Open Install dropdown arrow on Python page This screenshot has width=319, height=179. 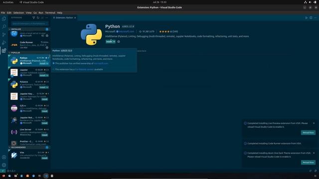(x=114, y=42)
